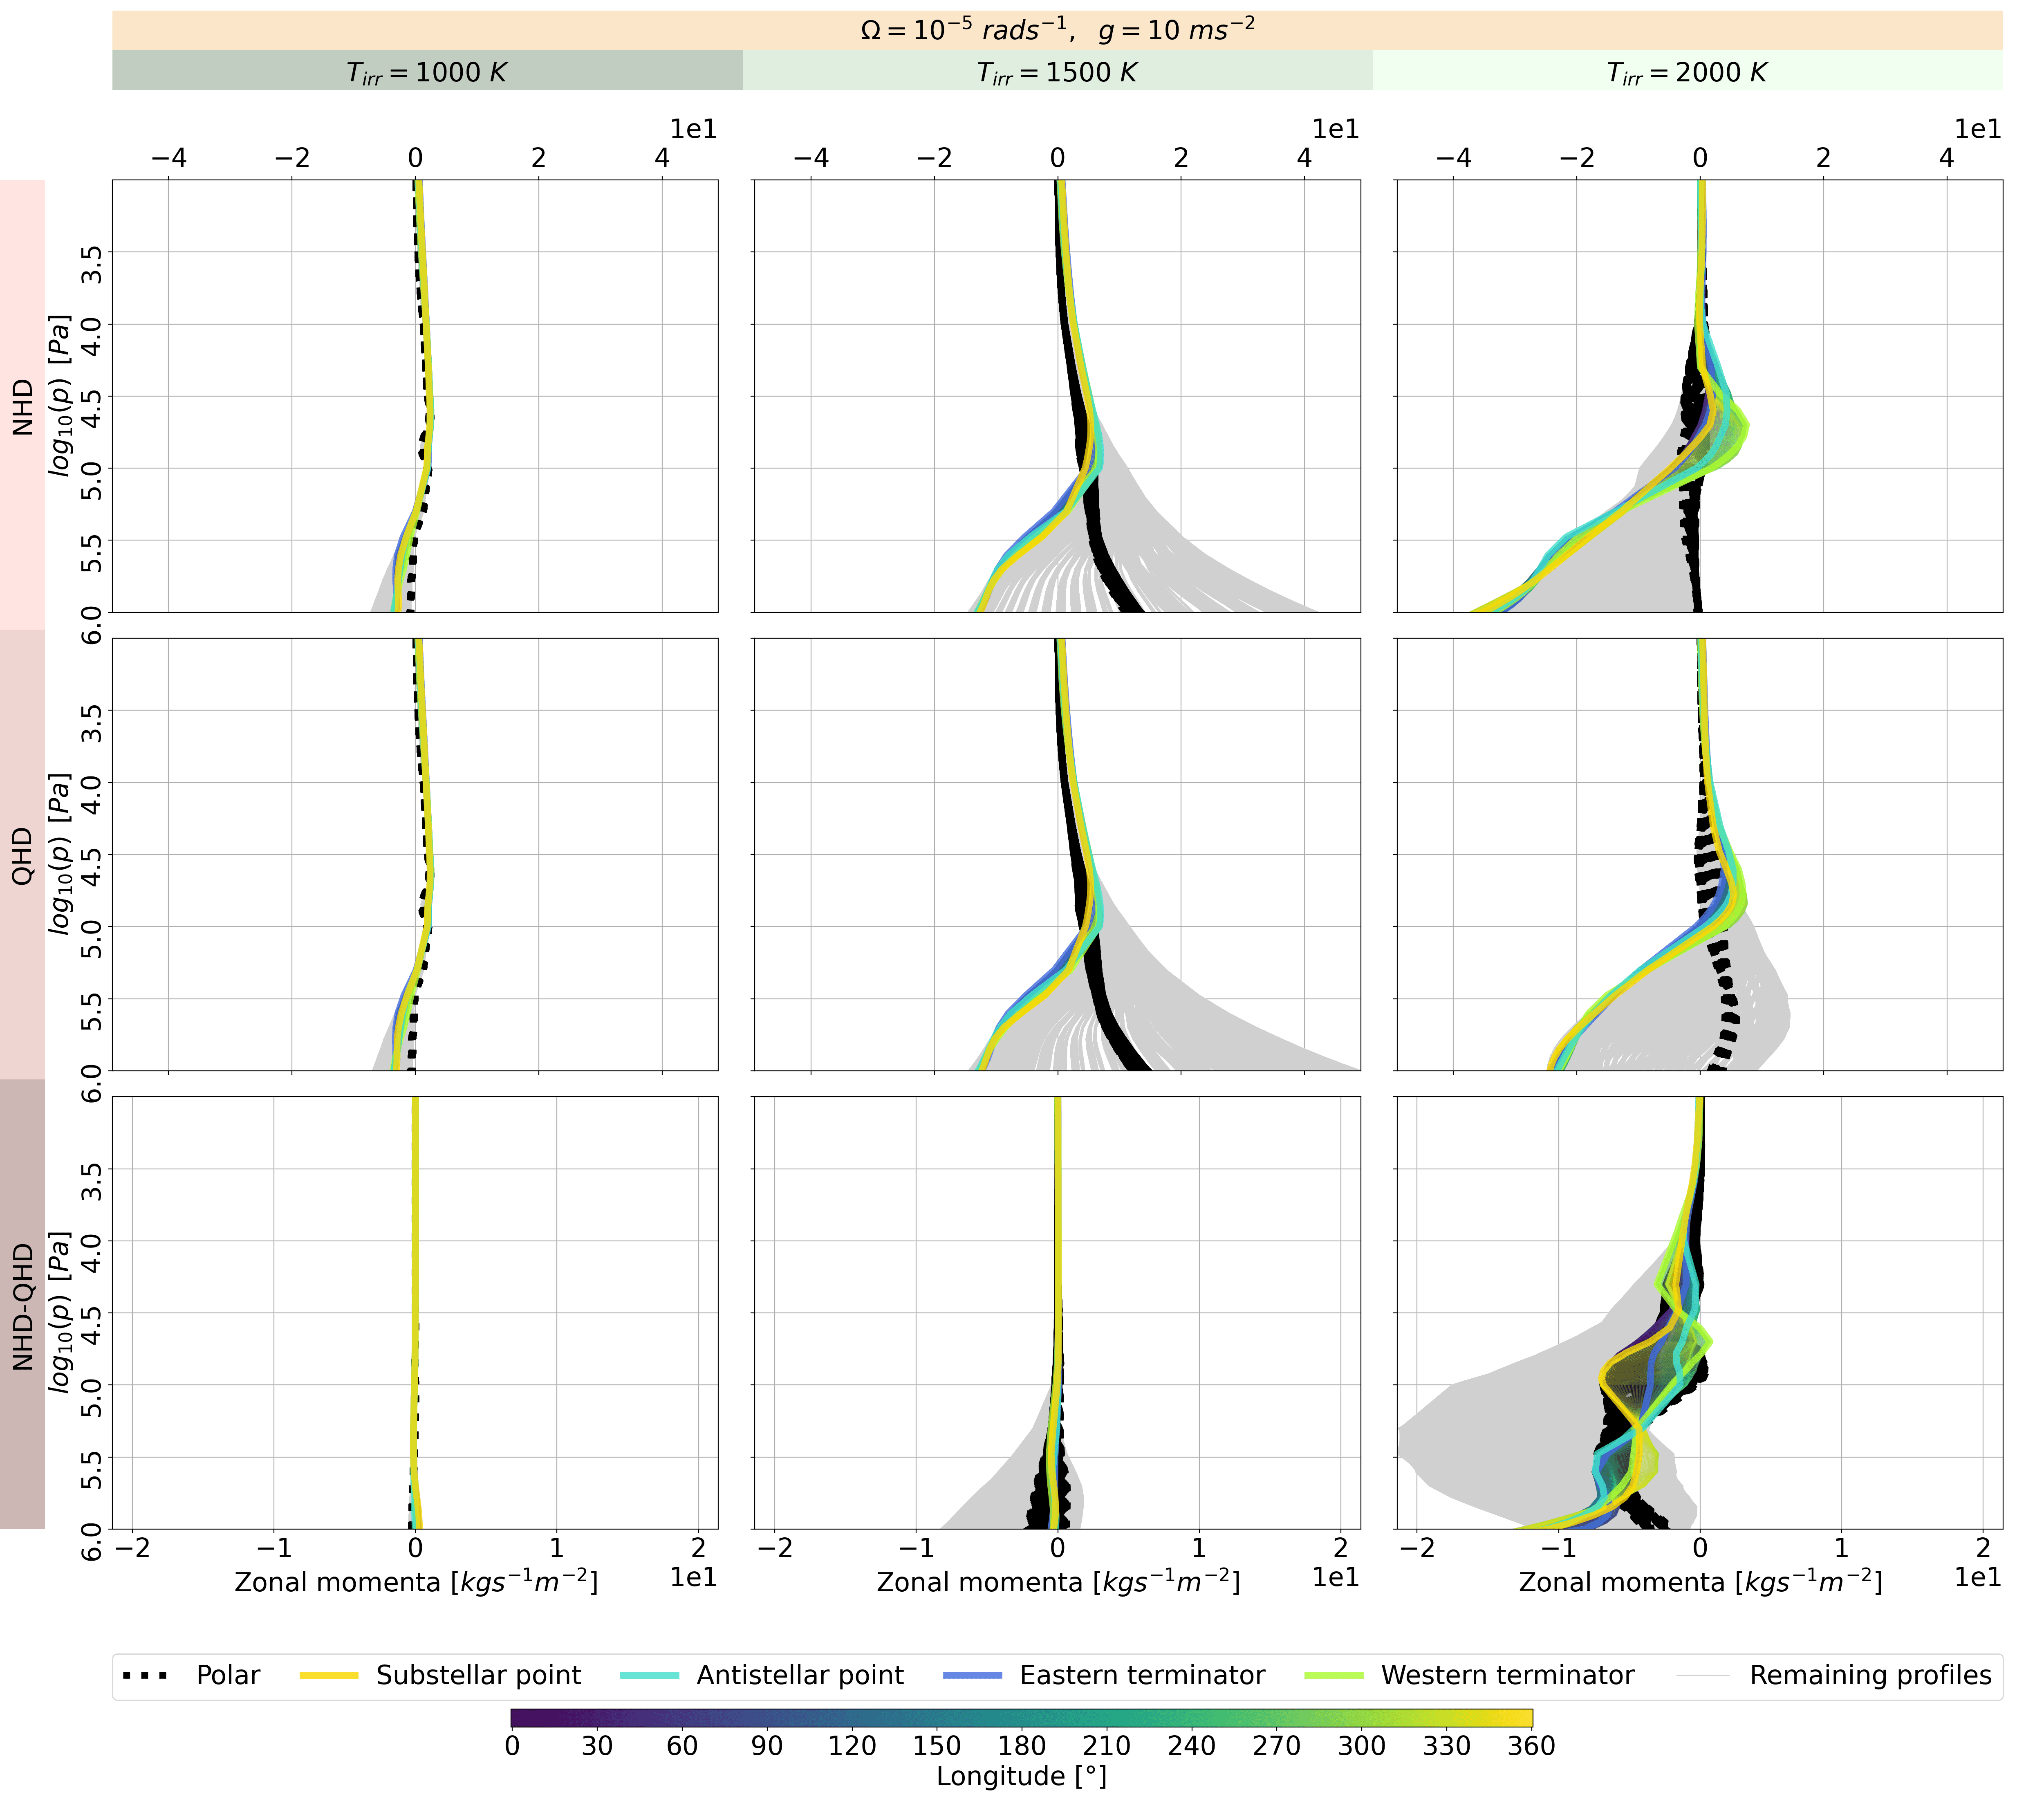Click the viridis longitude colorbar

pos(1021,1718)
